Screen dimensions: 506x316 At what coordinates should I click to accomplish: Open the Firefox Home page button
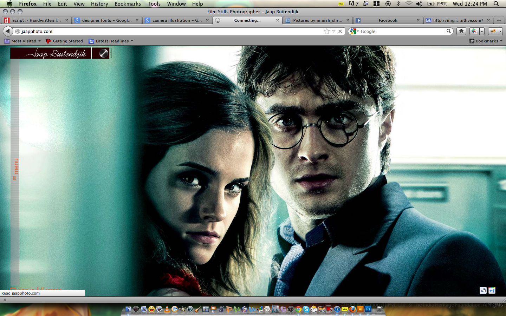[x=461, y=31]
